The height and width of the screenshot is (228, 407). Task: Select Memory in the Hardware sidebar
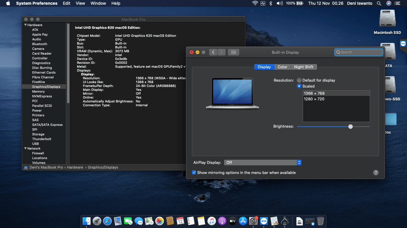click(x=38, y=91)
